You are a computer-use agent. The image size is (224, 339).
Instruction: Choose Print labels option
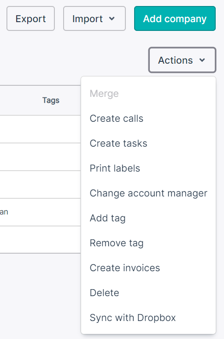(x=115, y=168)
